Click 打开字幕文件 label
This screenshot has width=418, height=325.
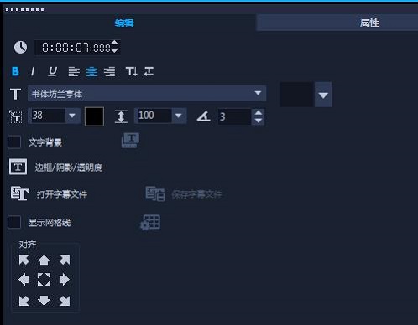tap(62, 194)
